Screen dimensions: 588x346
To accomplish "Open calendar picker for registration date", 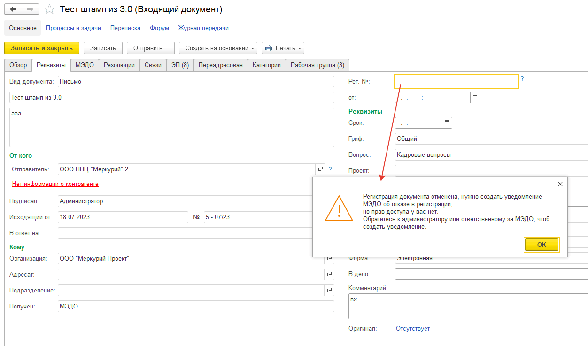I will (475, 97).
